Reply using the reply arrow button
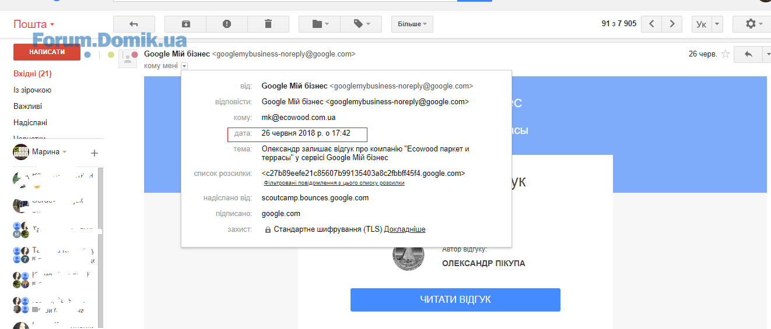 (x=748, y=54)
